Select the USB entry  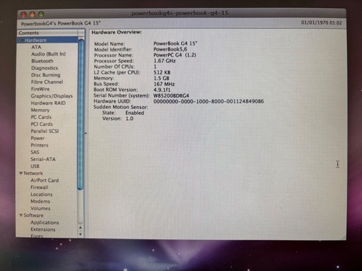[35, 166]
